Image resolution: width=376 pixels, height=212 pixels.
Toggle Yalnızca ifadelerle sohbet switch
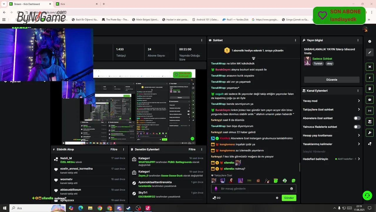(357, 127)
